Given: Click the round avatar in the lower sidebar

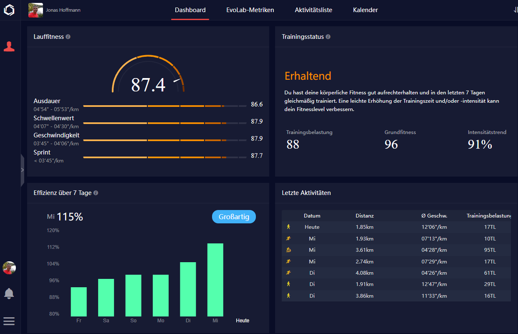Looking at the screenshot, I should 9,268.
